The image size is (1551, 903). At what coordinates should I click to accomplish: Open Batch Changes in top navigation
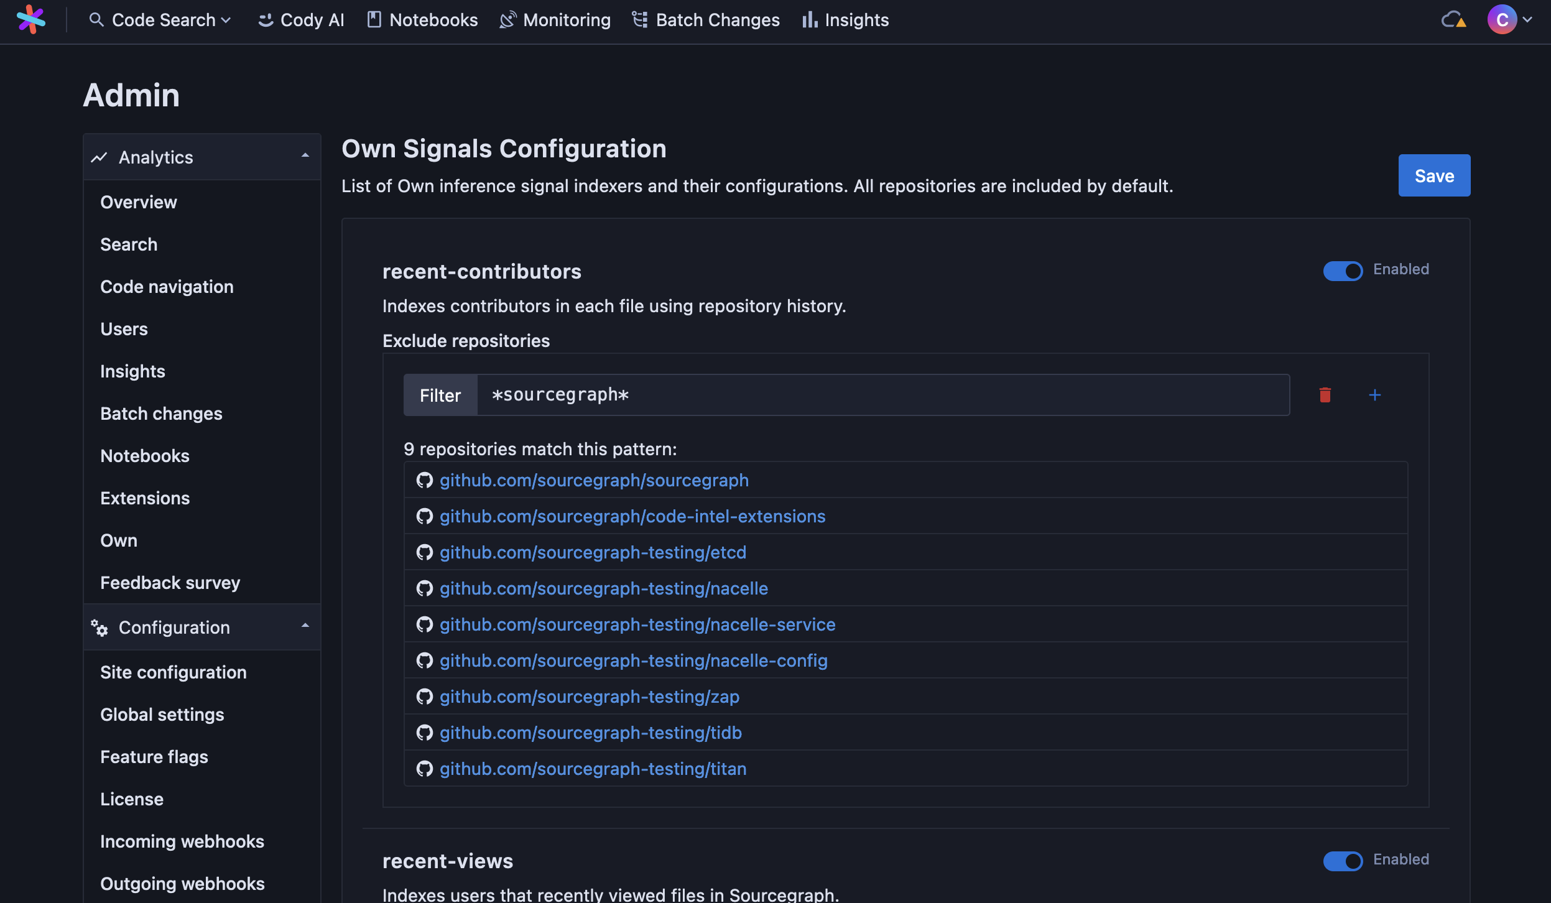pos(706,20)
